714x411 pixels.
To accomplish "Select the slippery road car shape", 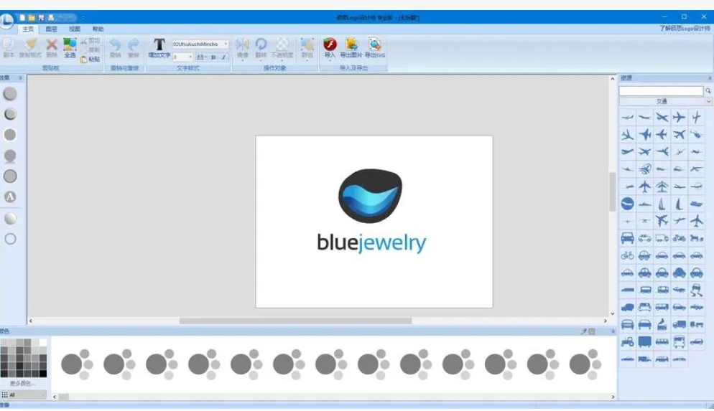I will pos(696,290).
